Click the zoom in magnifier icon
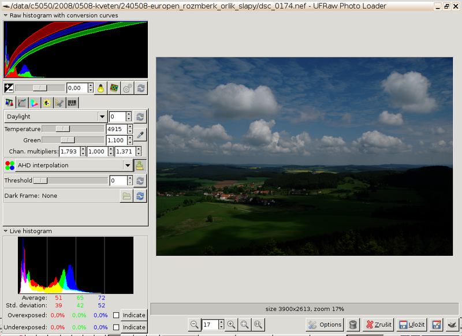This screenshot has height=336, width=462. pos(231,324)
